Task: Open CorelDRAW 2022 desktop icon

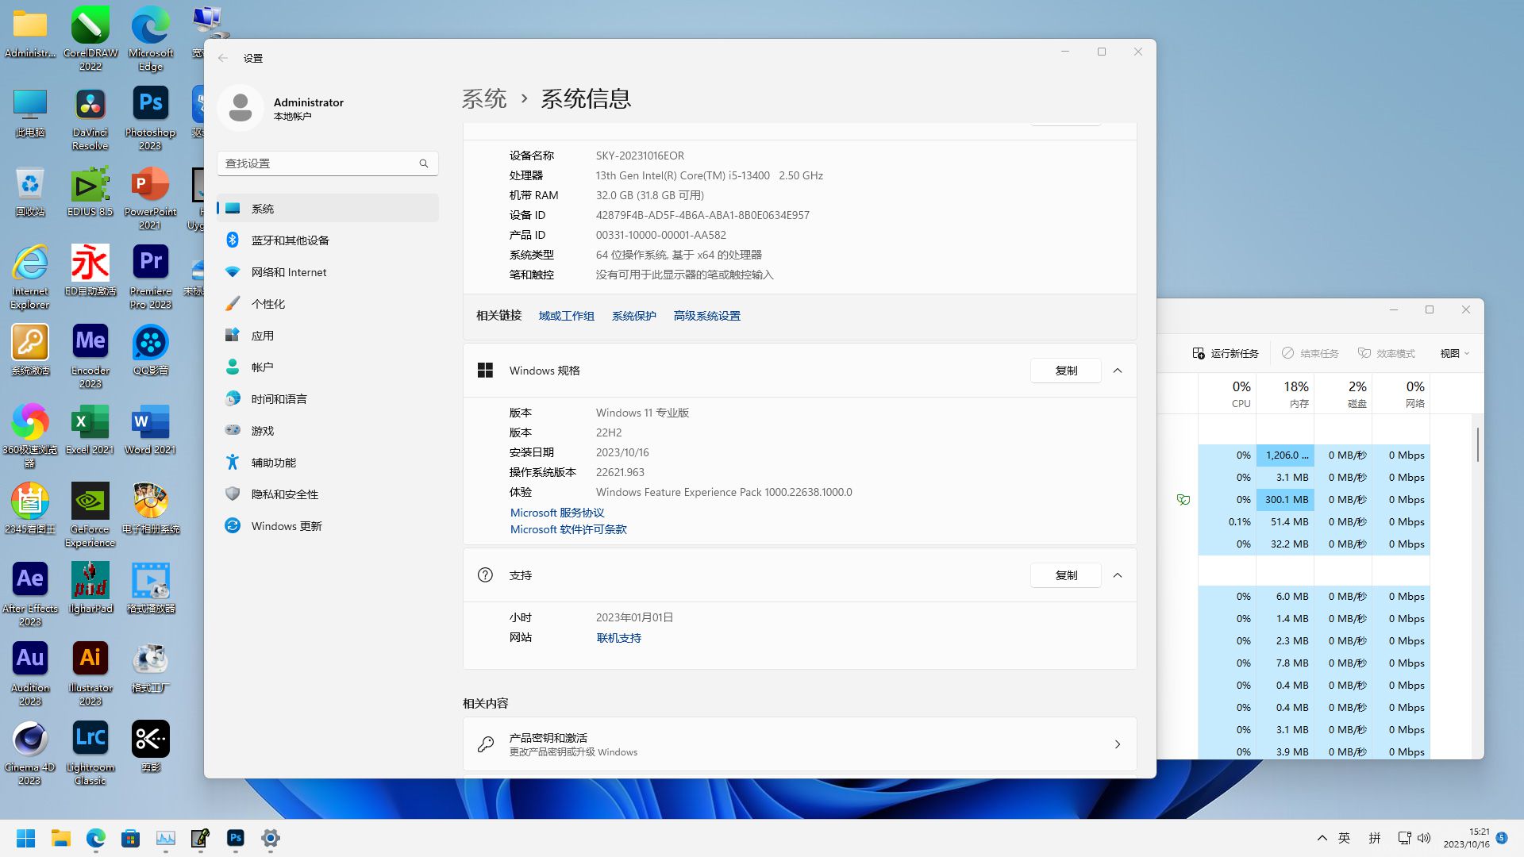Action: pyautogui.click(x=90, y=38)
